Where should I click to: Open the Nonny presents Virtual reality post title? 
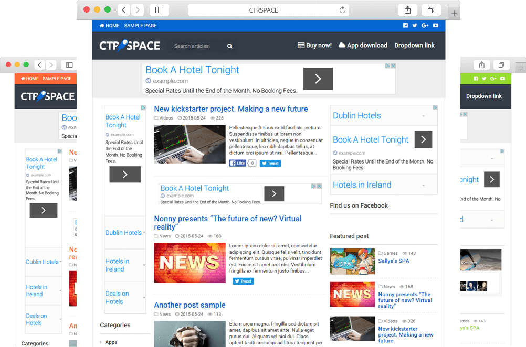pos(228,223)
